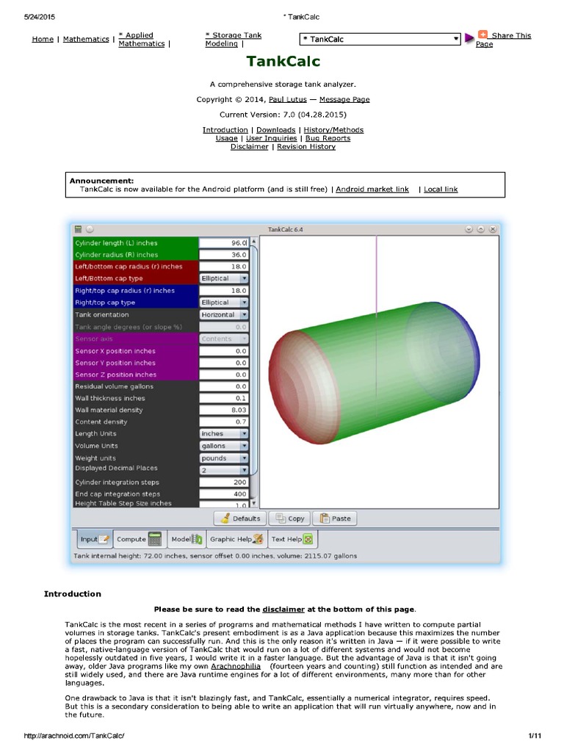Open the Sensor axis Contents dropdown
Screen dimensions: 564x752
pos(224,339)
